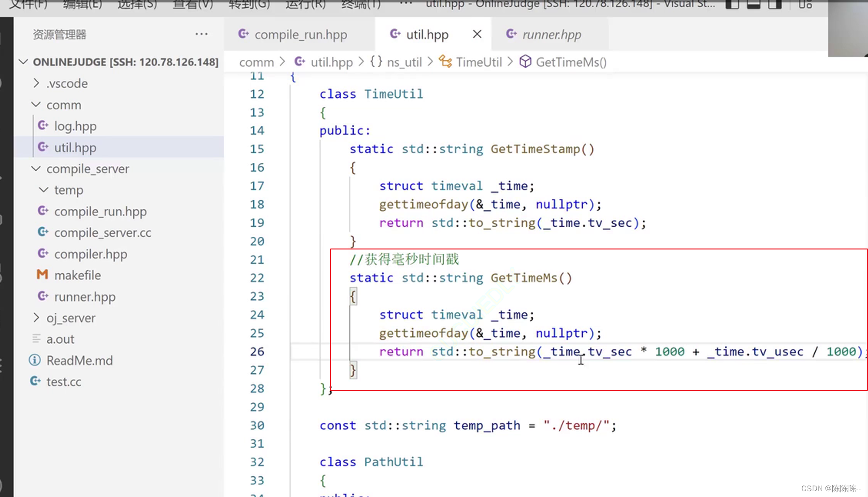Open ReadMe.md file

click(x=79, y=360)
